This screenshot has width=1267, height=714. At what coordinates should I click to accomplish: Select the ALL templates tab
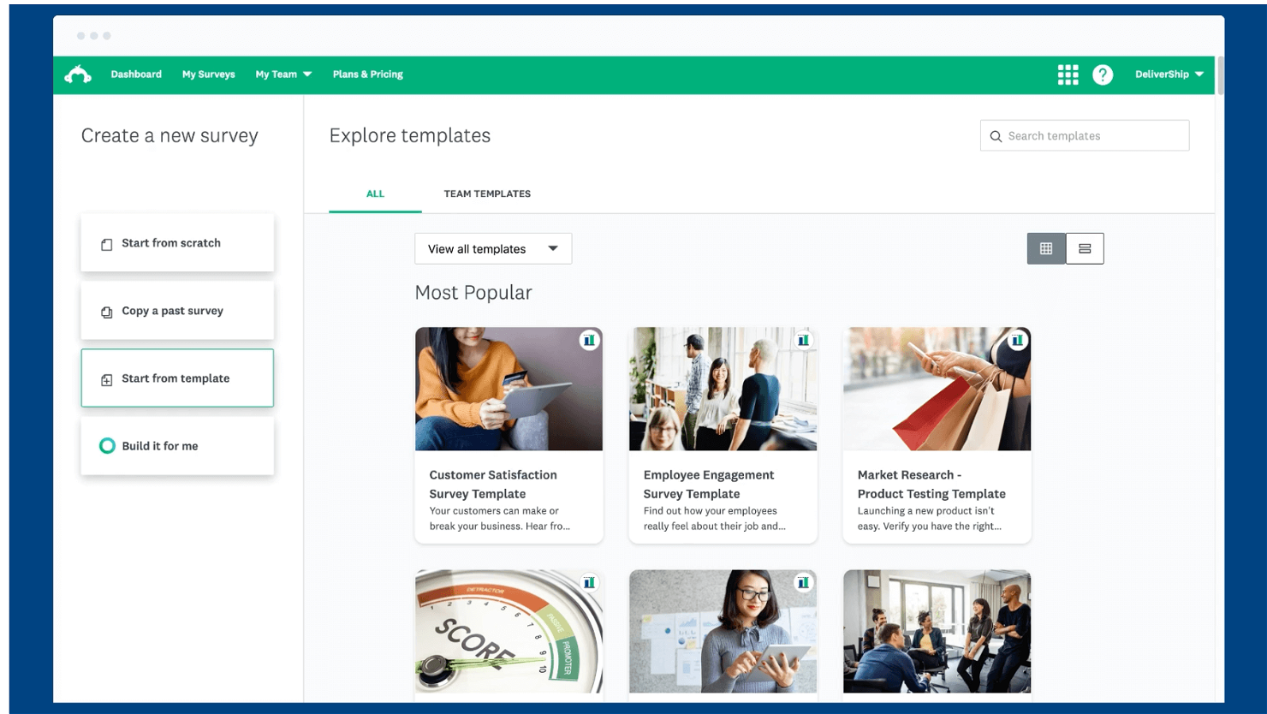pos(375,194)
